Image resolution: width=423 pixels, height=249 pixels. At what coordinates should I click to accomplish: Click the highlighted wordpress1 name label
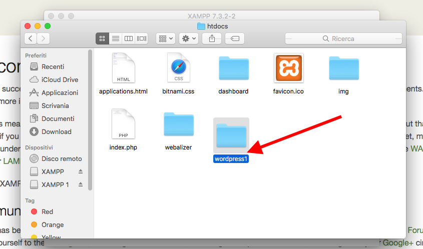pos(231,158)
